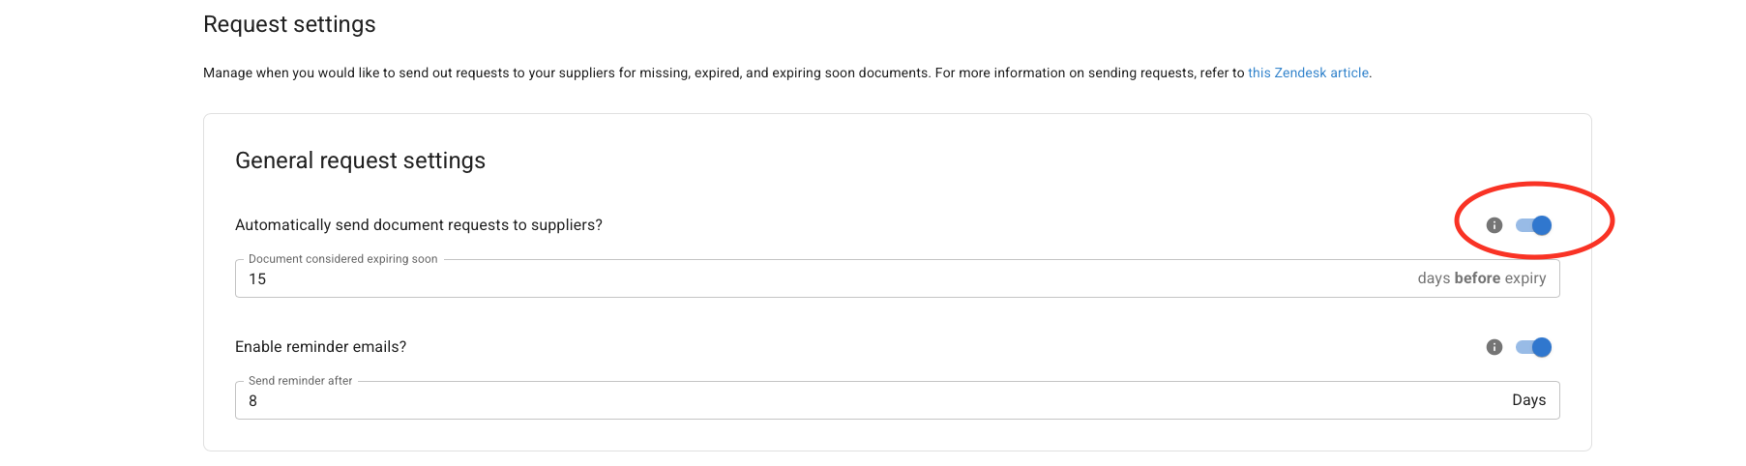
Task: Click the Days suffix in reminder field
Action: pos(1529,400)
